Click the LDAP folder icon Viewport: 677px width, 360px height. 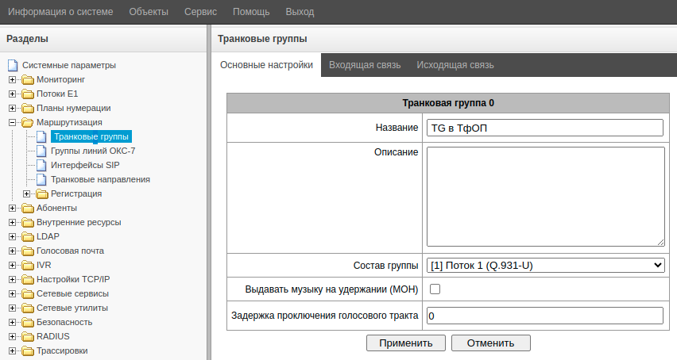(28, 237)
